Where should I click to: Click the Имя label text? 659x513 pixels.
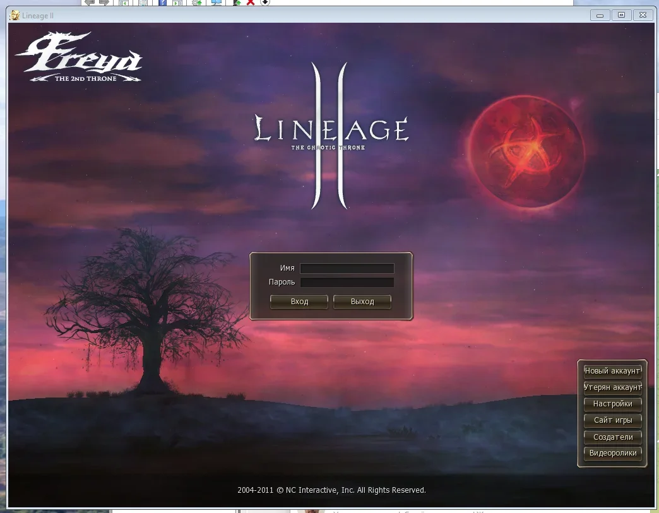tap(287, 268)
